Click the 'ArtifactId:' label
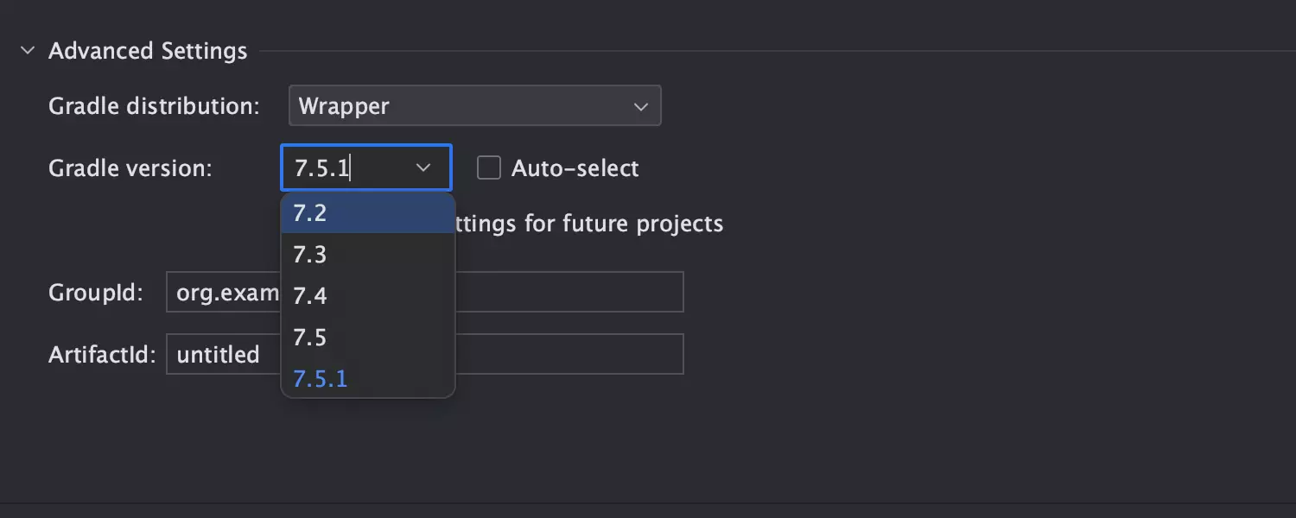This screenshot has height=518, width=1296. tap(102, 354)
